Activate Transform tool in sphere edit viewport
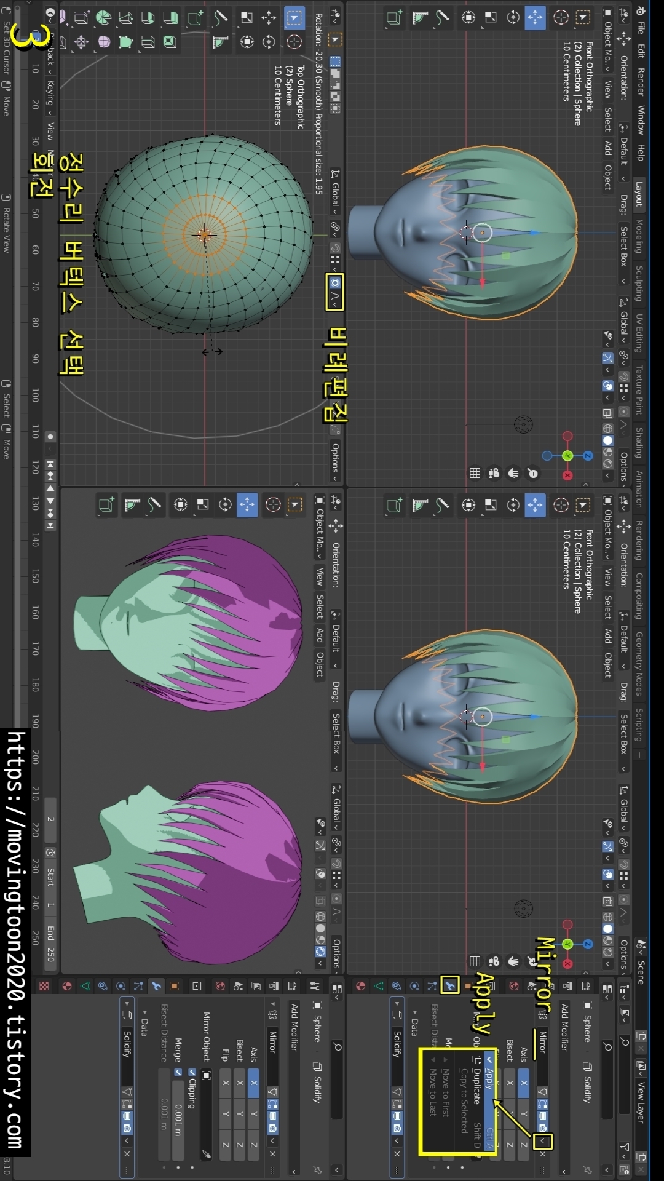664x1181 pixels. tap(247, 41)
